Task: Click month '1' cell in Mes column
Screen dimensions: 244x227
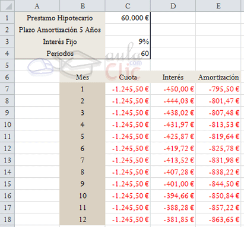Action: pyautogui.click(x=83, y=89)
